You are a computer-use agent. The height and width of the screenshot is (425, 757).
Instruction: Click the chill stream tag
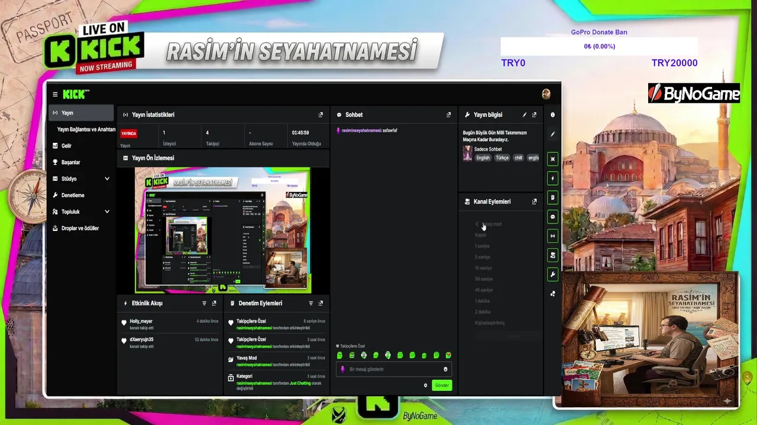point(518,158)
